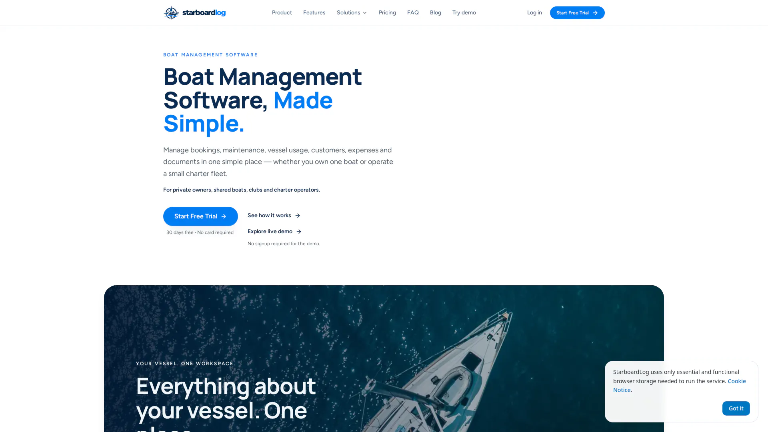768x432 pixels.
Task: Go to the Features page
Action: [x=314, y=13]
